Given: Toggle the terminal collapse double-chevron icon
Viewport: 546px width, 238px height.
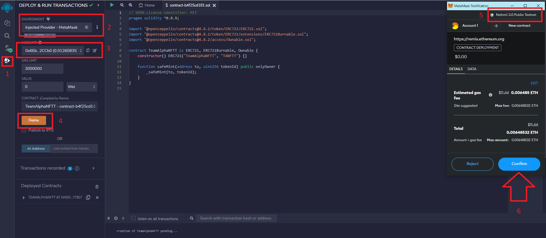Looking at the screenshot, I should point(109,218).
